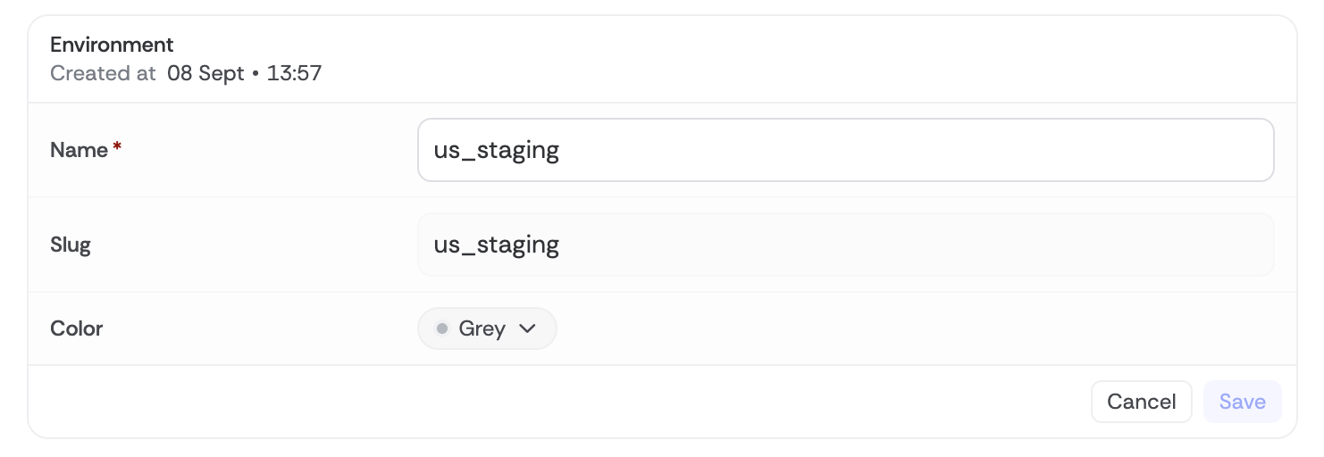Click the us_staging text in Name box
Image resolution: width=1324 pixels, height=457 pixels.
[497, 150]
